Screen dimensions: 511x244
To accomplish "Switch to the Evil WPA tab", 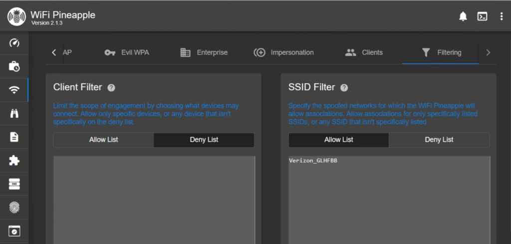I will [x=126, y=52].
